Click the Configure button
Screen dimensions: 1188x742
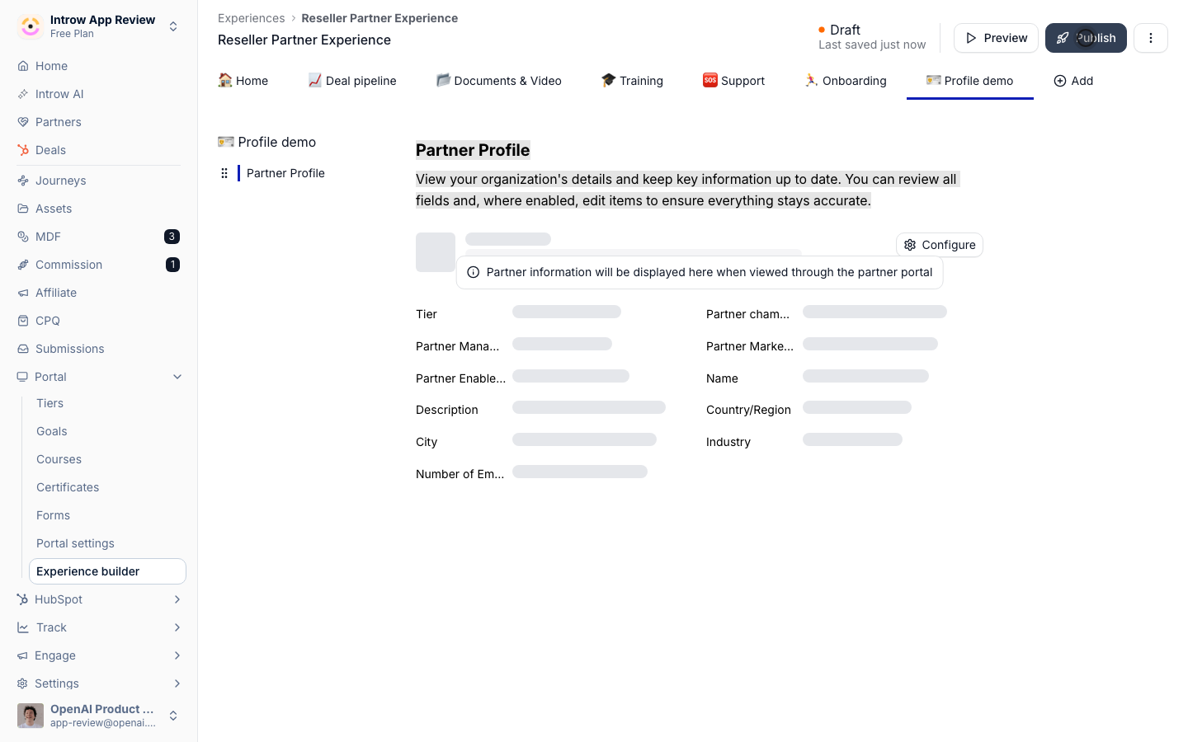click(x=940, y=245)
